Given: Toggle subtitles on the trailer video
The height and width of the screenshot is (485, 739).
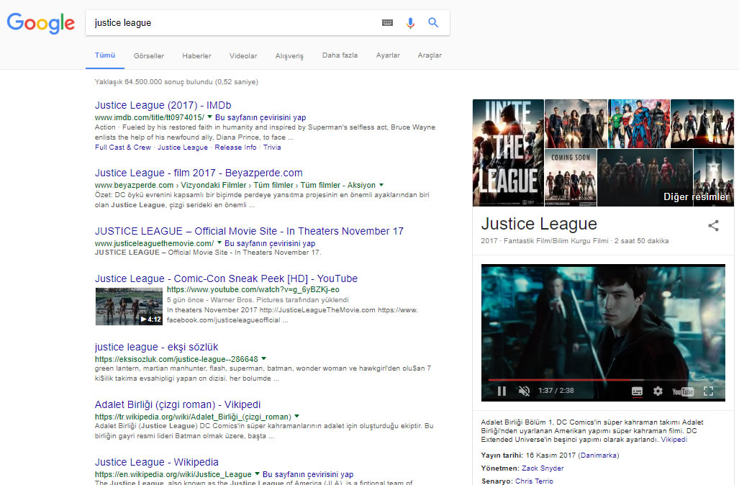Looking at the screenshot, I should (x=637, y=391).
